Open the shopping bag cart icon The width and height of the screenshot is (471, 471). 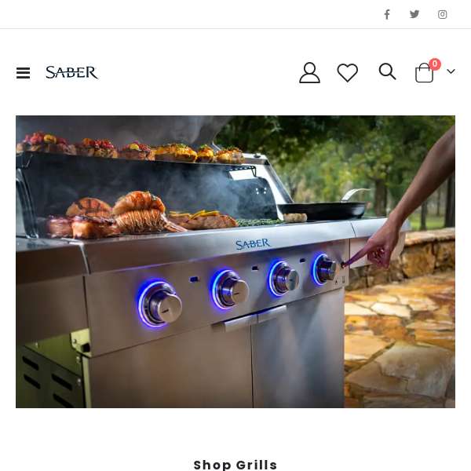[x=424, y=73]
